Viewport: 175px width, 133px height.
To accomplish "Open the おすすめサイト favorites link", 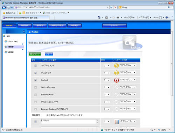I will [32, 13].
